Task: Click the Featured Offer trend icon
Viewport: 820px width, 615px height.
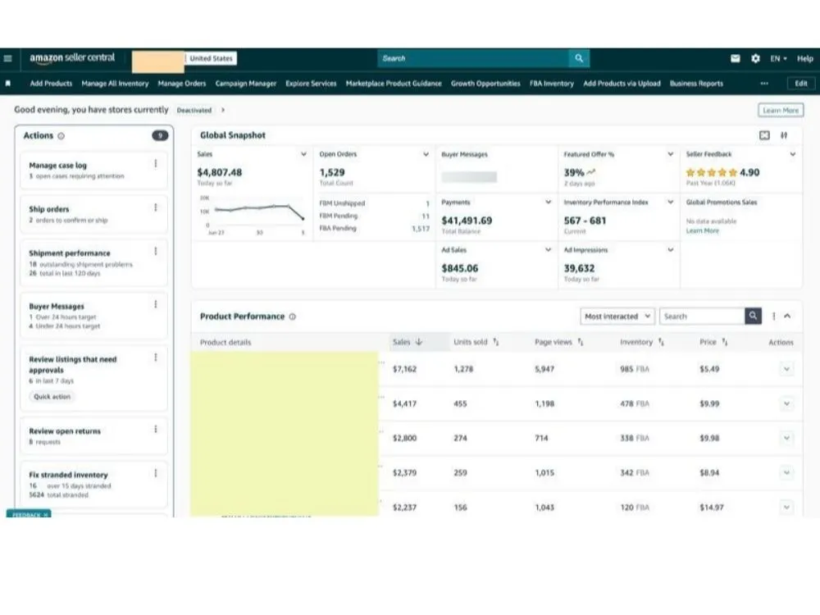Action: tap(591, 172)
